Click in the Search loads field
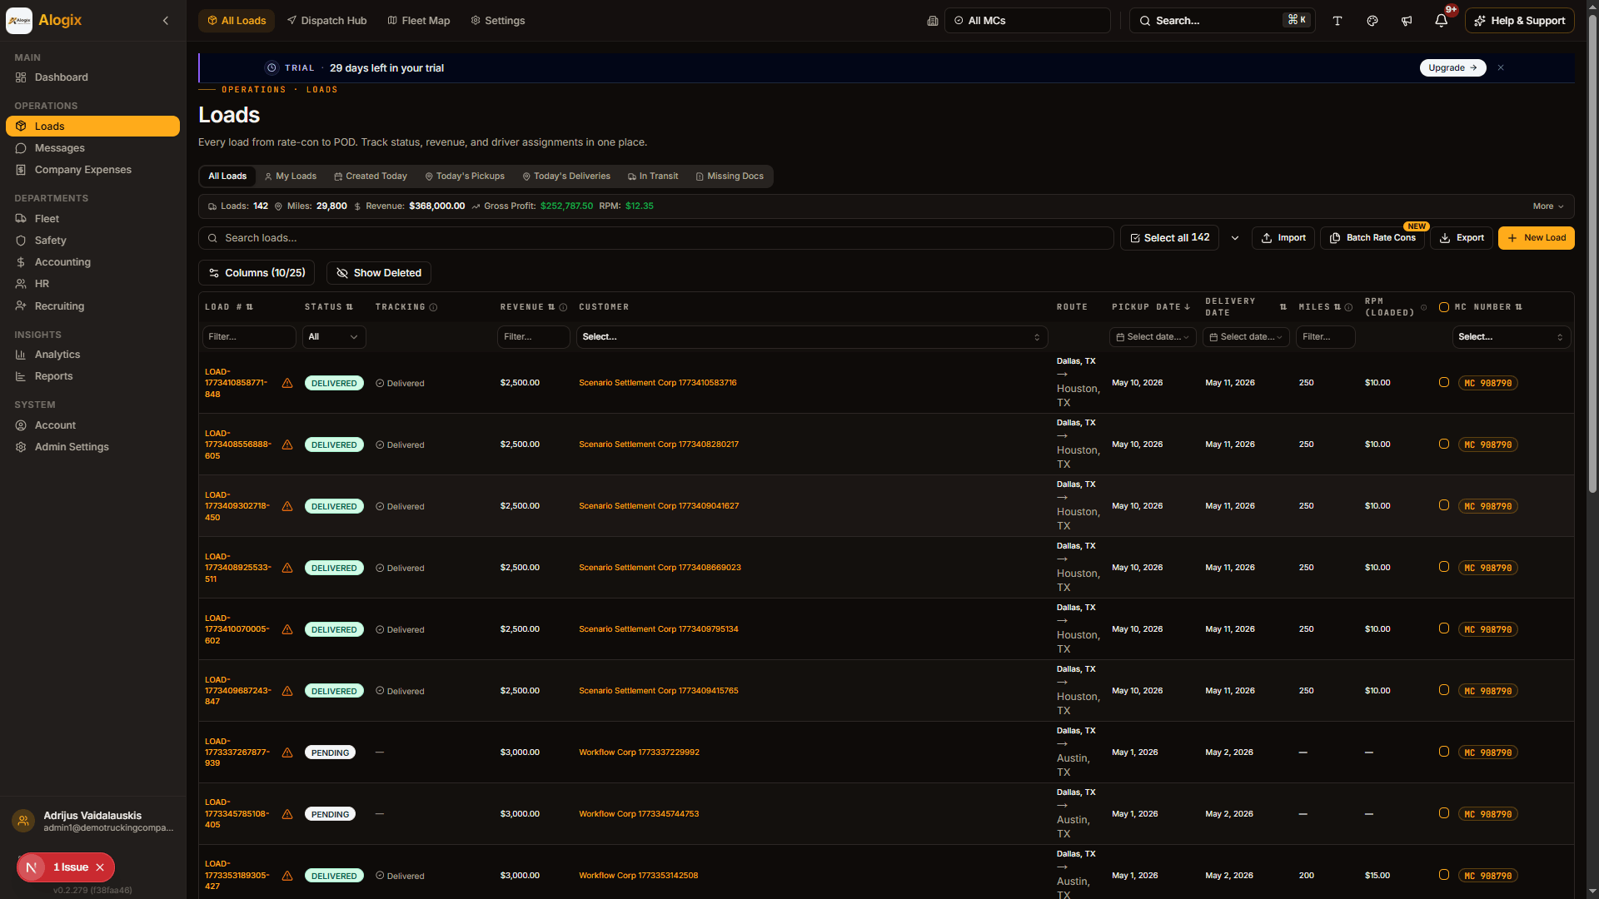Image resolution: width=1599 pixels, height=899 pixels. [656, 238]
